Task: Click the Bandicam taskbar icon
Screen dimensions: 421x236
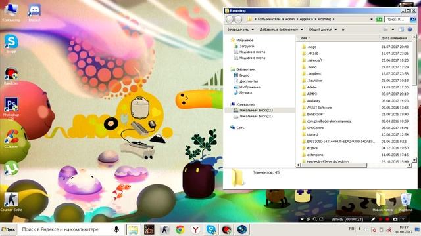Action: [226, 229]
